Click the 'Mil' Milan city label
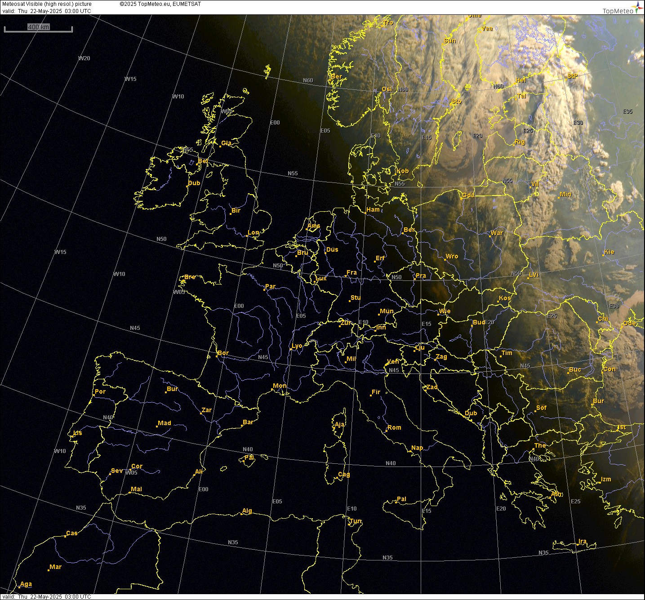 (x=351, y=359)
